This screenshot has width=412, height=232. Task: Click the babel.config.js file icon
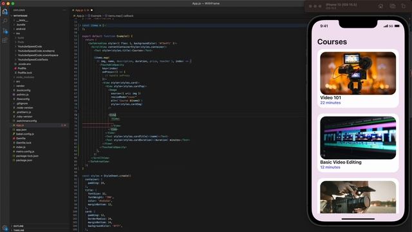pos(14,134)
